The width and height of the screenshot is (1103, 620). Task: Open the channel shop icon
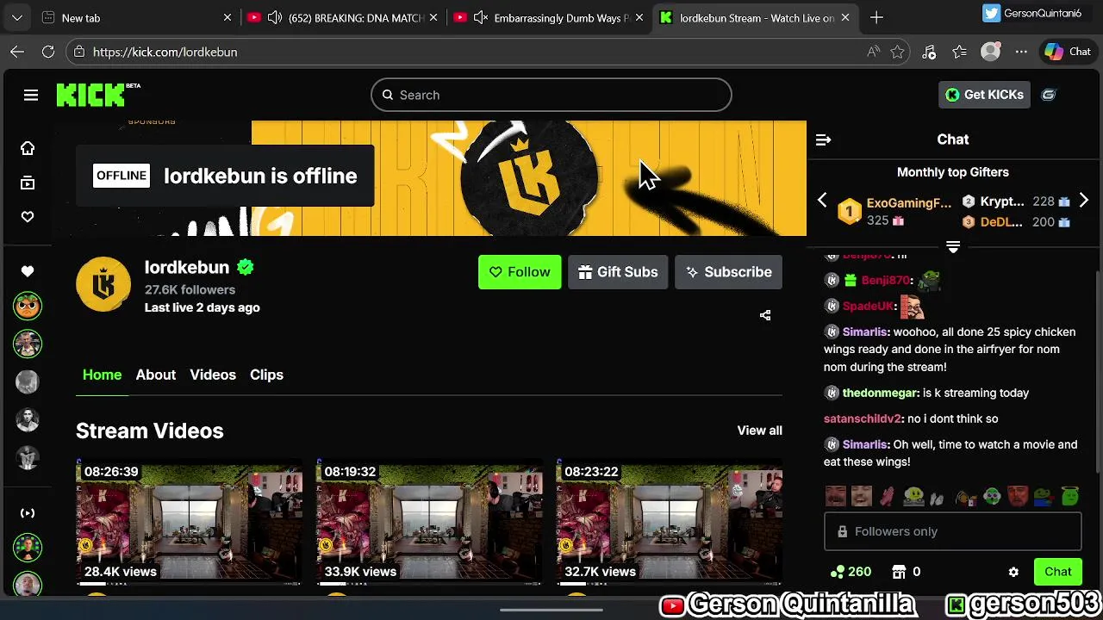point(899,572)
